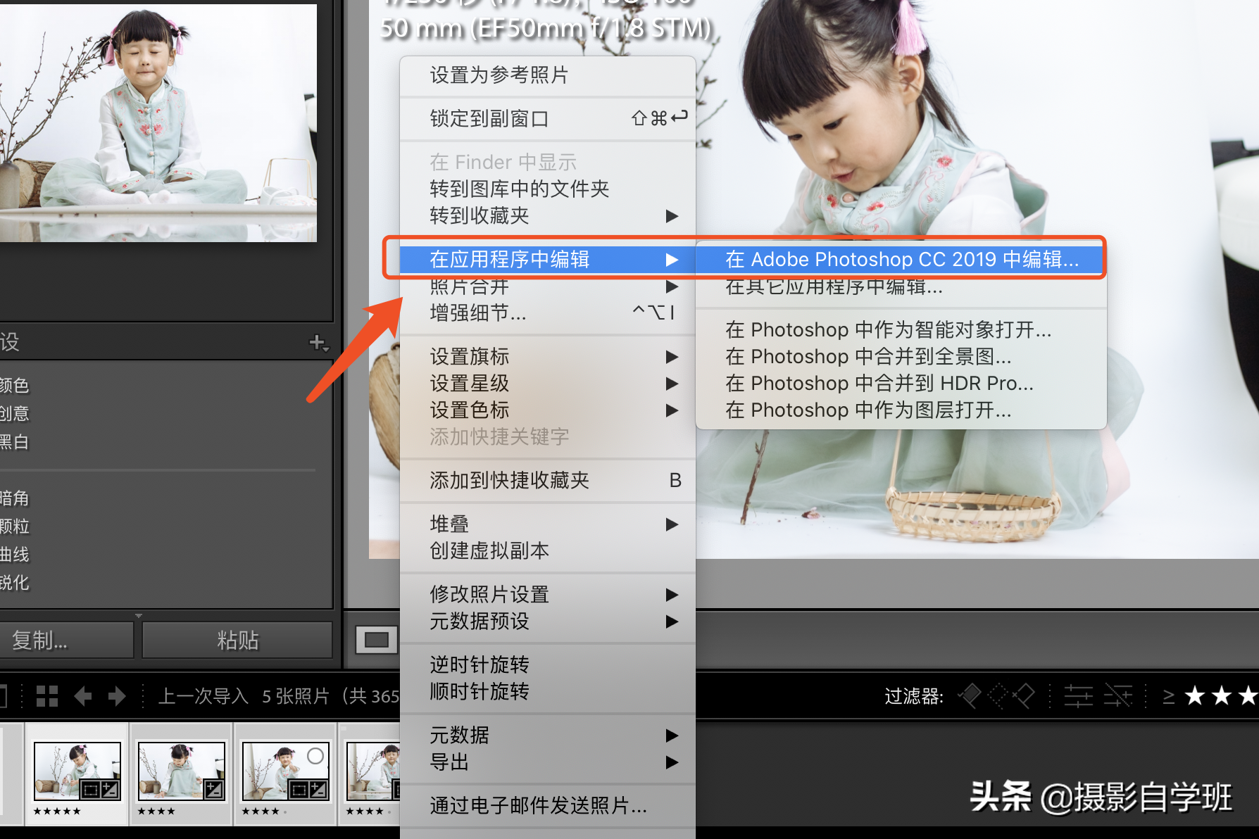Add a new preset with plus icon
The image size is (1259, 839).
tap(318, 343)
